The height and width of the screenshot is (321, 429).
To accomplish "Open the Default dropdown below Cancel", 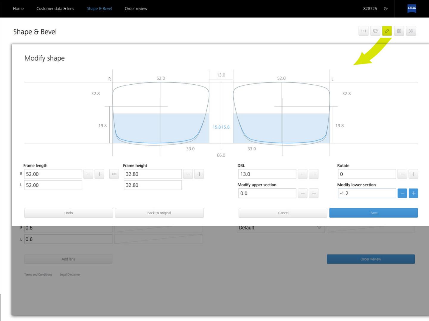I will point(280,227).
